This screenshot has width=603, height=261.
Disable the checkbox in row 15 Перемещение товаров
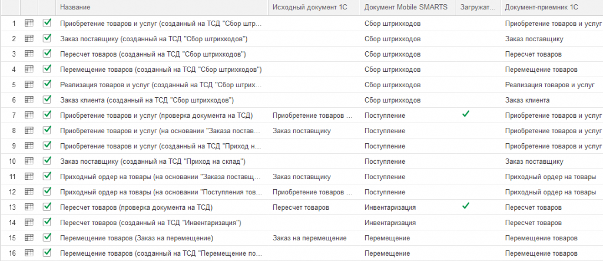coord(47,237)
